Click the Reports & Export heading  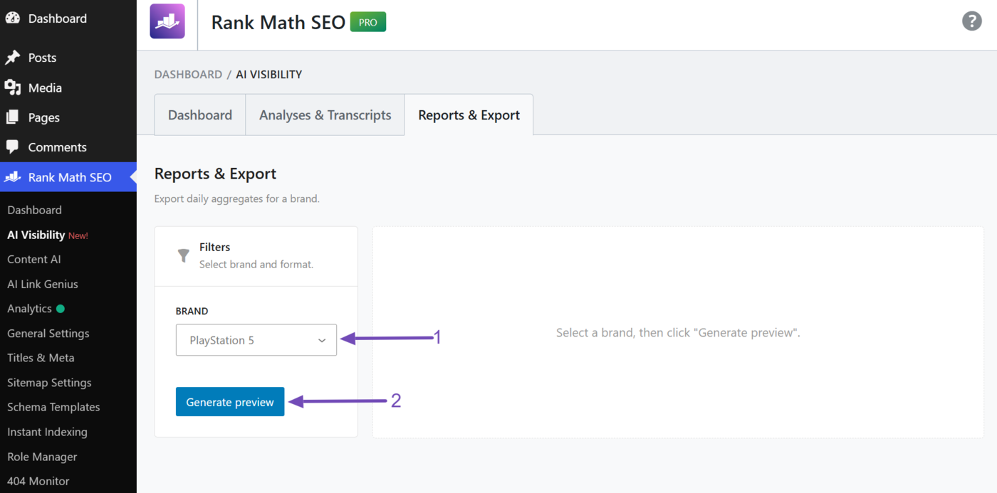(215, 174)
